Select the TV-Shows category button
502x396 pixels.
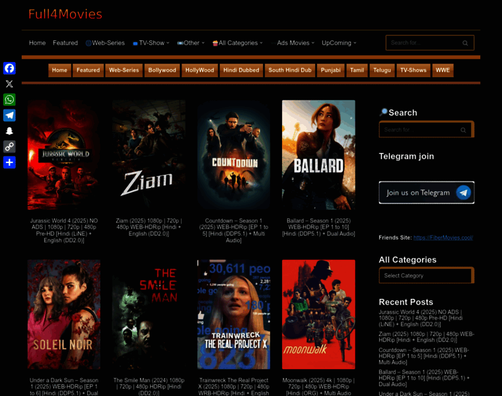[413, 71]
